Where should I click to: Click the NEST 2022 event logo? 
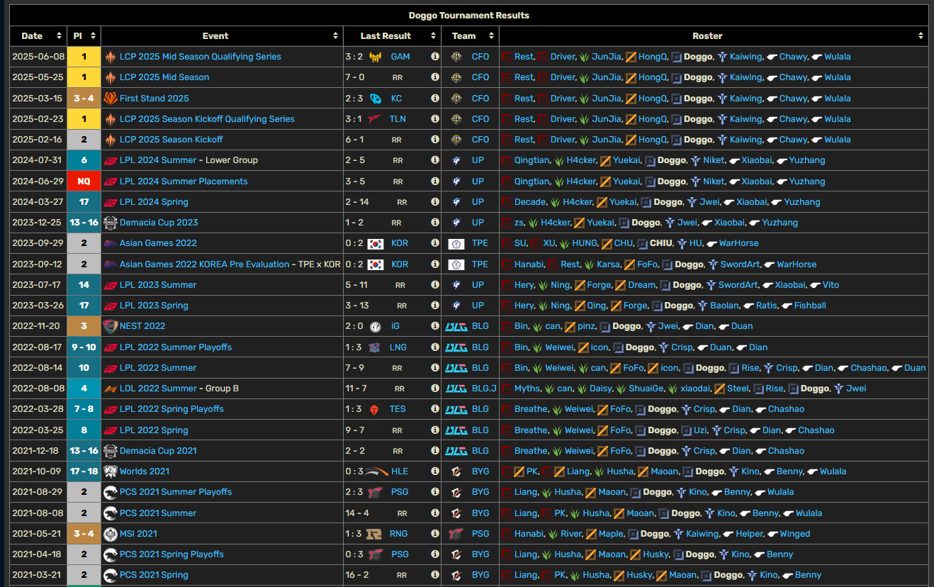pyautogui.click(x=110, y=326)
